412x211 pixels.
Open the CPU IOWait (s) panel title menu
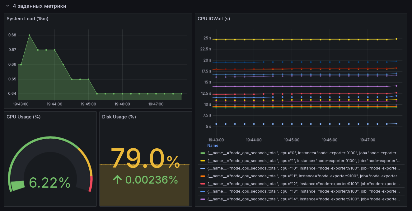[x=214, y=19]
